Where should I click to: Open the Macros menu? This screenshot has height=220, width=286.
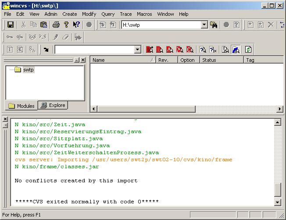144,14
